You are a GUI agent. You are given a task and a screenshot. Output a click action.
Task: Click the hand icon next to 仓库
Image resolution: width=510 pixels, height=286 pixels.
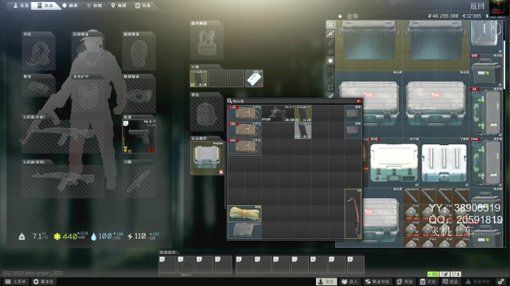pos(340,16)
